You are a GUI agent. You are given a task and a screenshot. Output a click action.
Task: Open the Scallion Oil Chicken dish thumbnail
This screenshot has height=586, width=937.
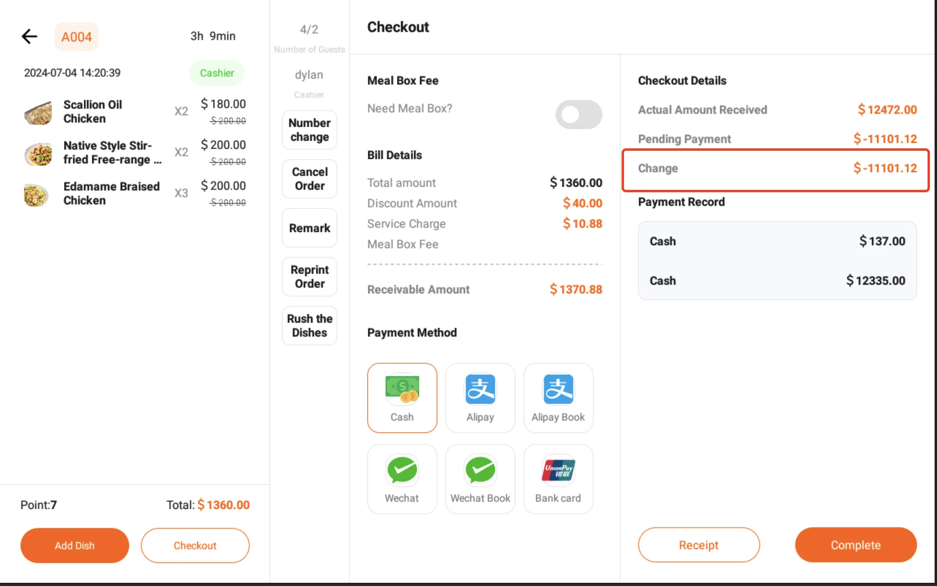click(38, 112)
